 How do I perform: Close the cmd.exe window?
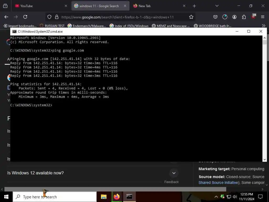(x=261, y=32)
